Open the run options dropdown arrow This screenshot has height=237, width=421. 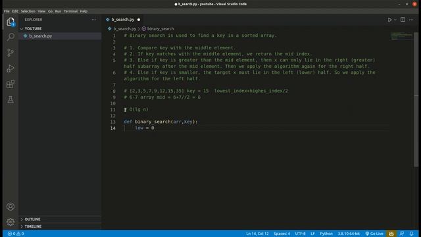(395, 20)
